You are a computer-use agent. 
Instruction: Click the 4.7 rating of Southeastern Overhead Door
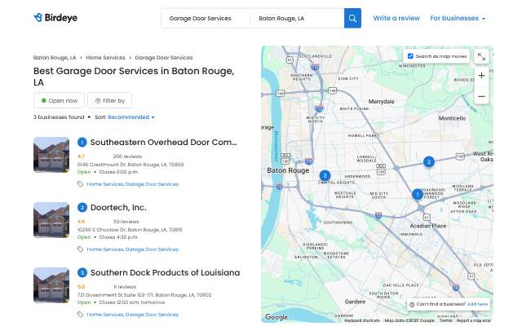click(x=81, y=156)
